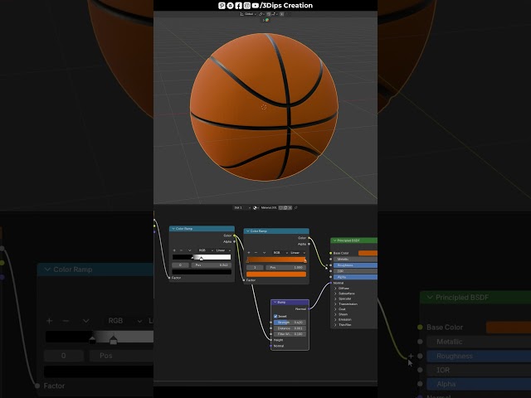Select the right-end stop handle of the orange ramp
This screenshot has height=398, width=531.
pyautogui.click(x=305, y=261)
